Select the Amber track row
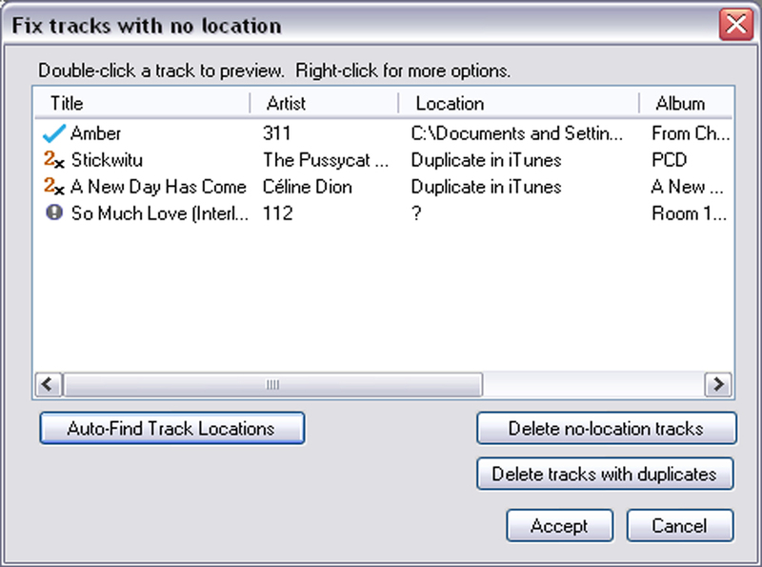Viewport: 762px width, 567px height. click(x=383, y=133)
